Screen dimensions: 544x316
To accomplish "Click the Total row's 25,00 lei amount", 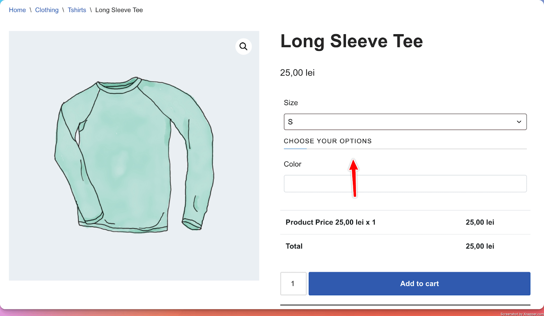I will click(480, 246).
